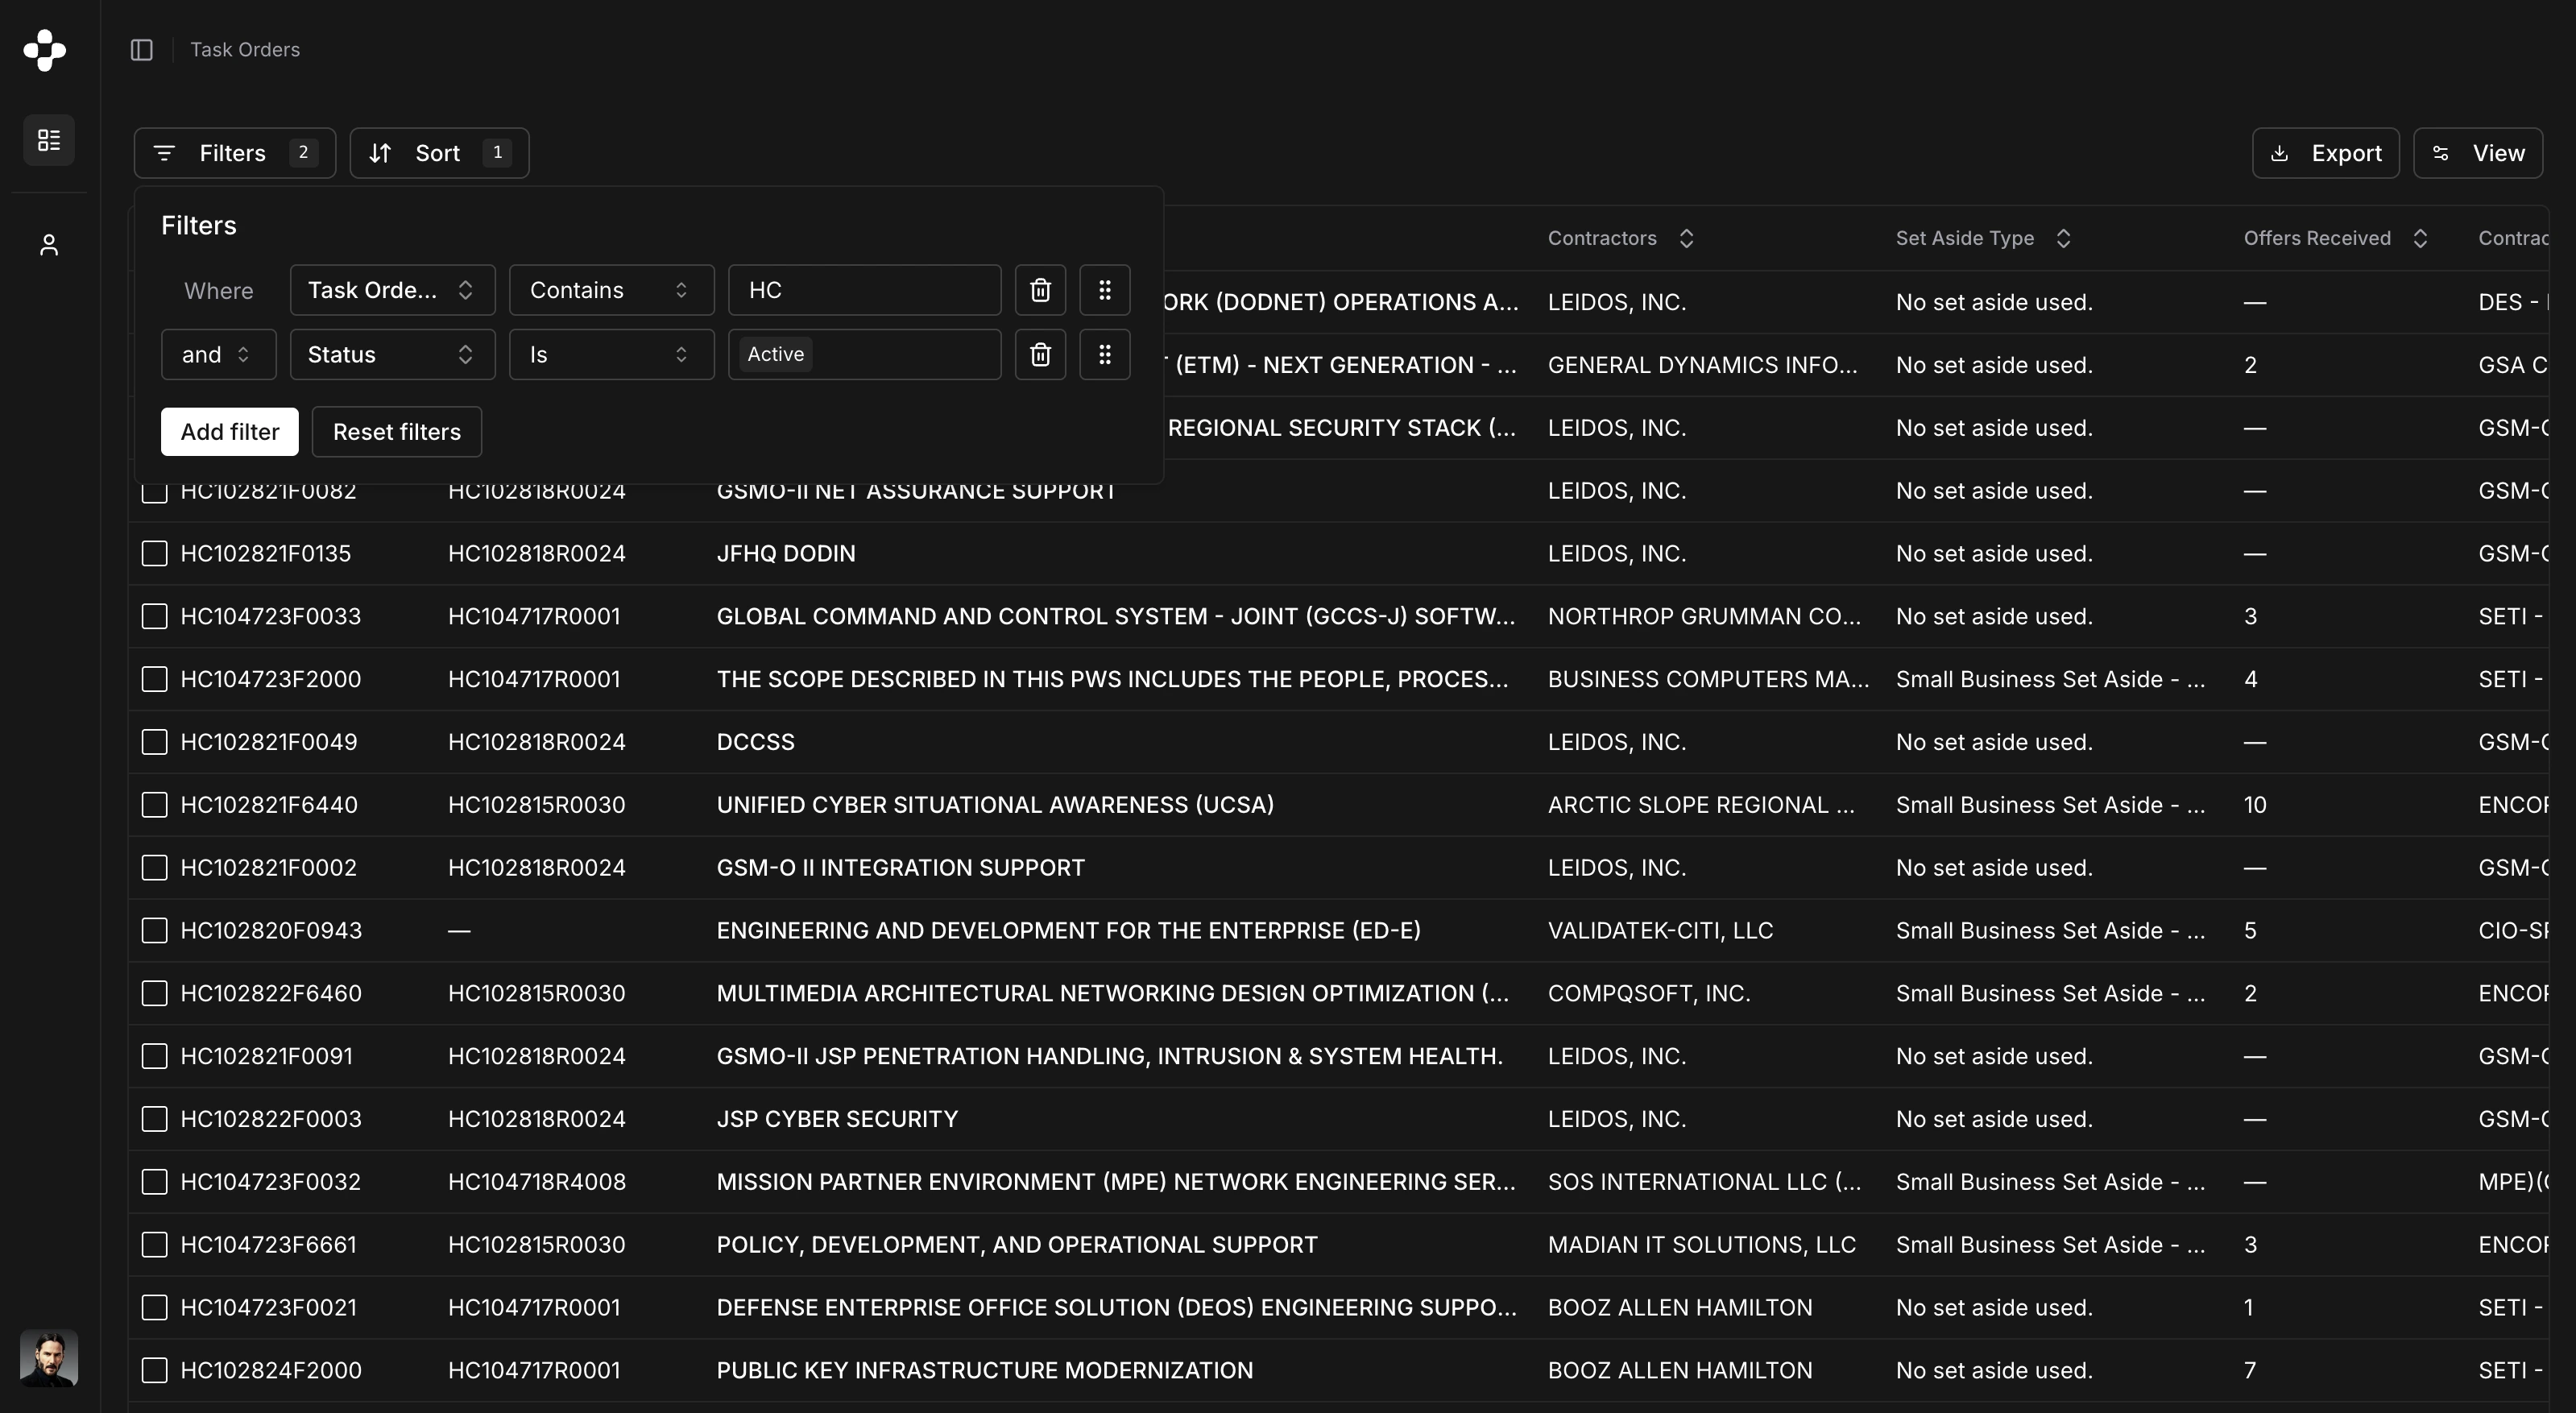Click MADIAN IT SOLUTIONS, LLC contractor cell

coord(1702,1245)
